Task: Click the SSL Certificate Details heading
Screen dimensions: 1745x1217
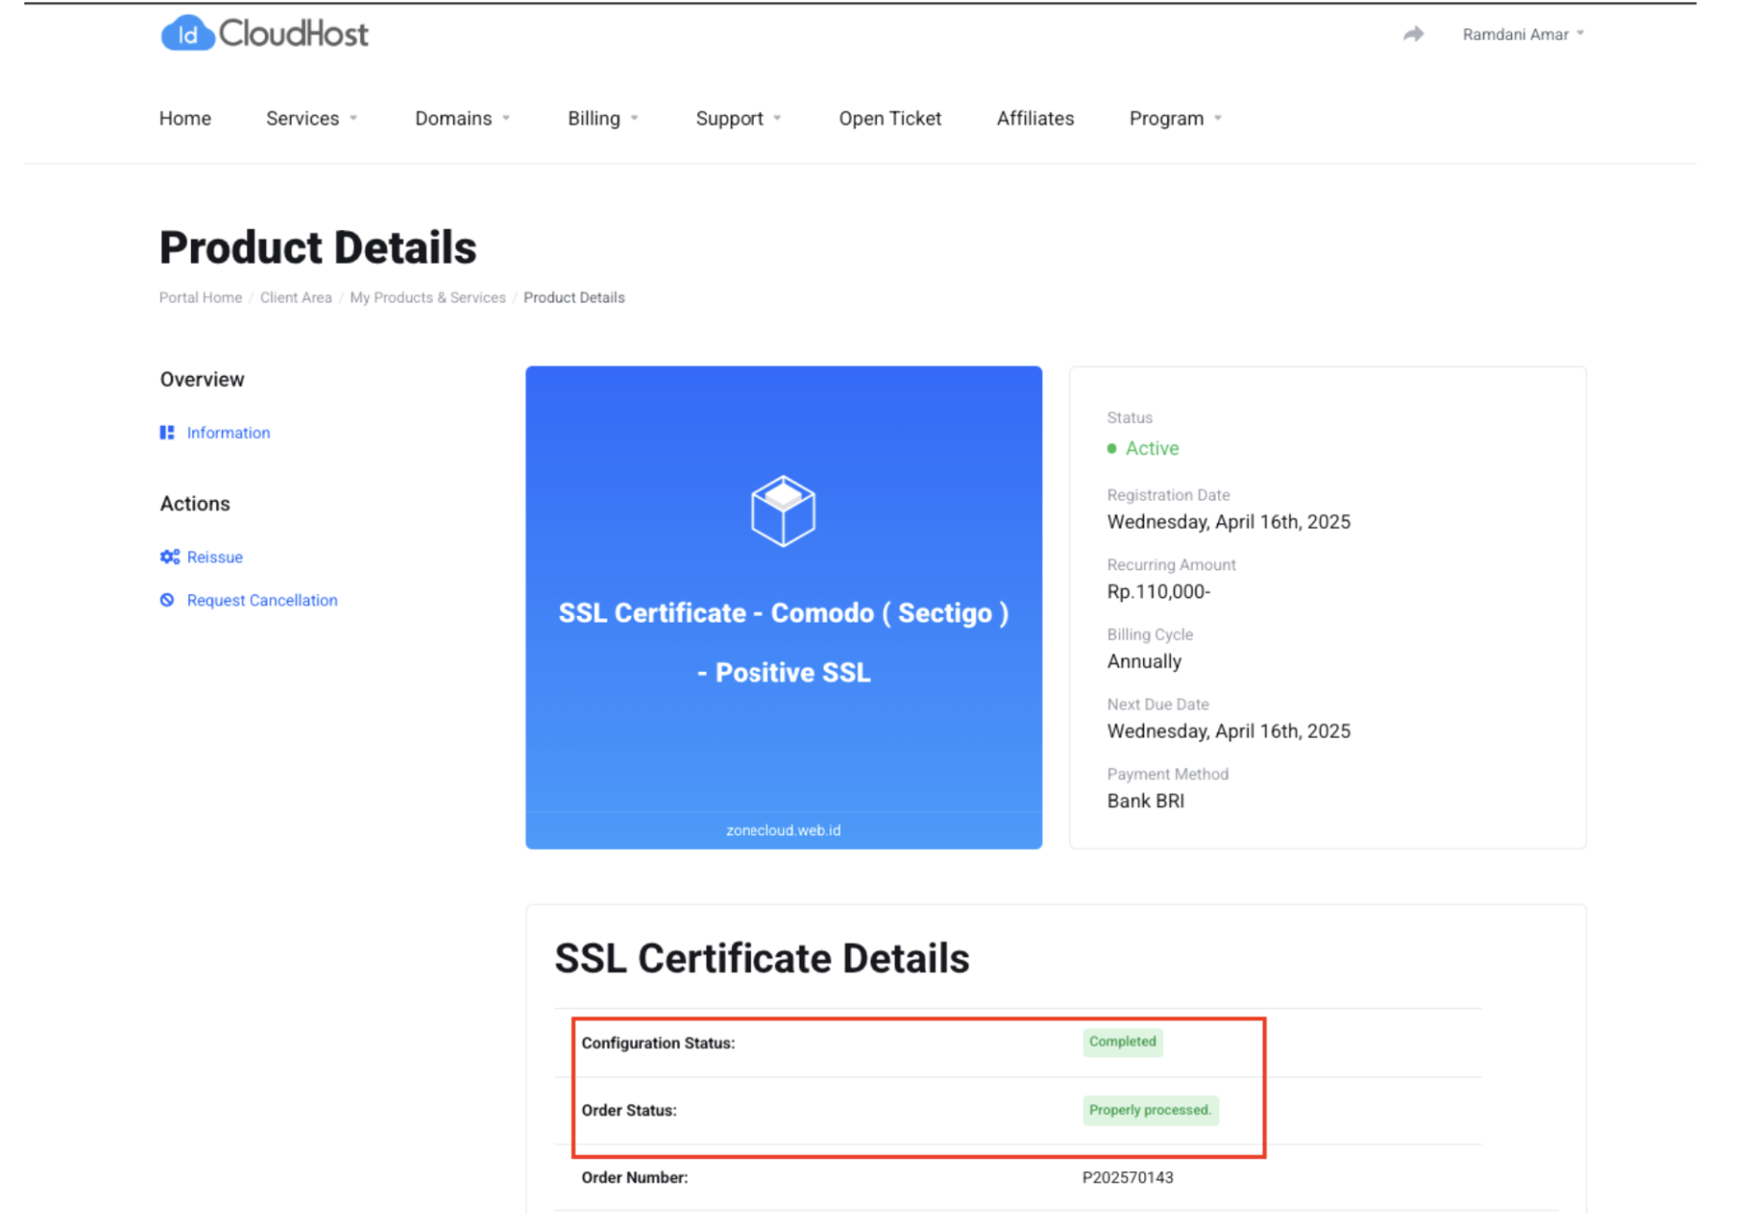Action: coord(762,959)
